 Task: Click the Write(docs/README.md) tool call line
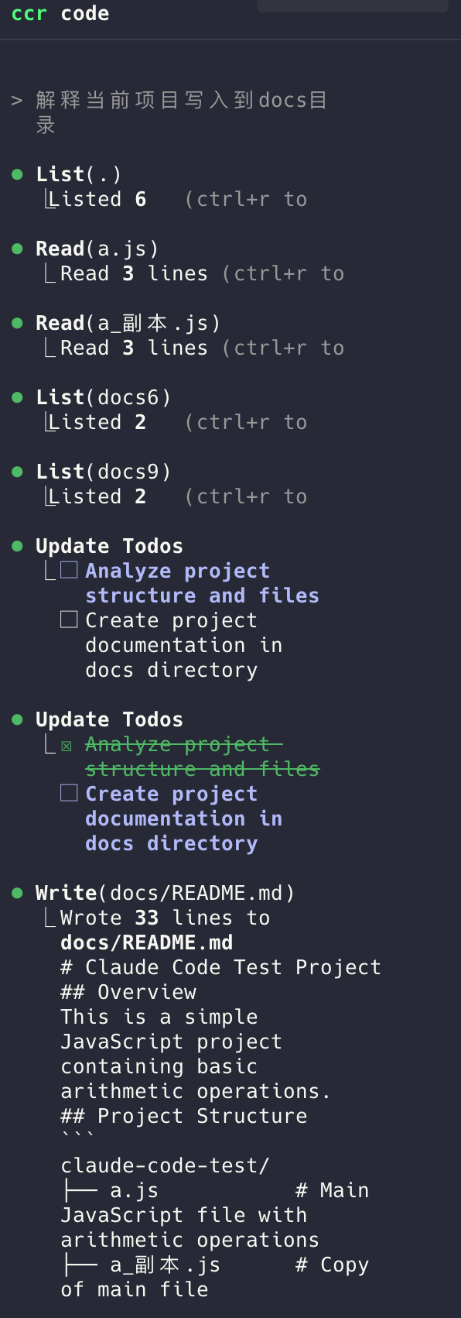[166, 894]
